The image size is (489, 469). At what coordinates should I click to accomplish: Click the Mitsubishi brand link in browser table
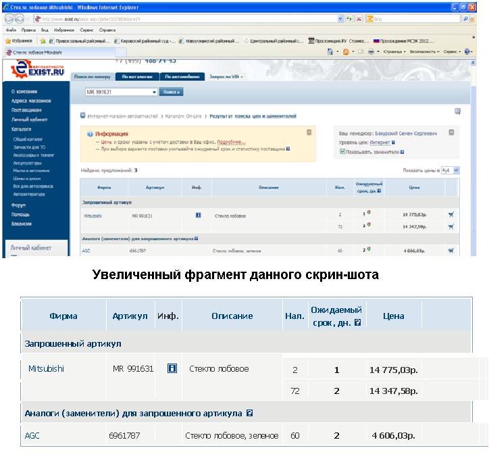pos(93,216)
